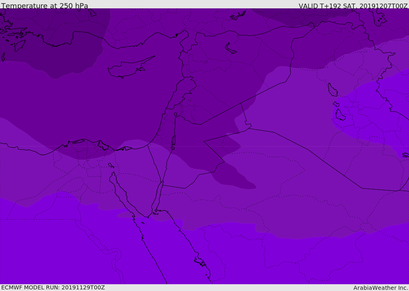This screenshot has height=291, width=409.
Task: Click the 'Temperature at 250 hPa' title
Action: (x=45, y=6)
